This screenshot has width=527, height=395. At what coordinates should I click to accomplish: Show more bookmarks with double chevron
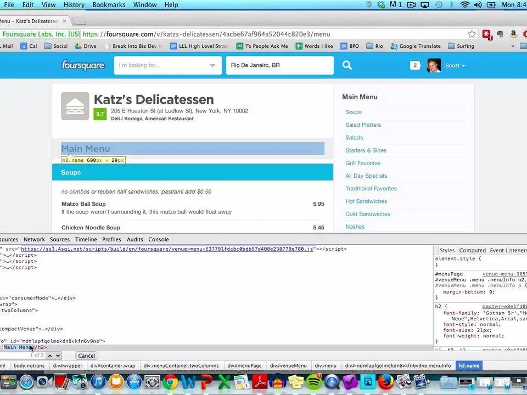513,46
